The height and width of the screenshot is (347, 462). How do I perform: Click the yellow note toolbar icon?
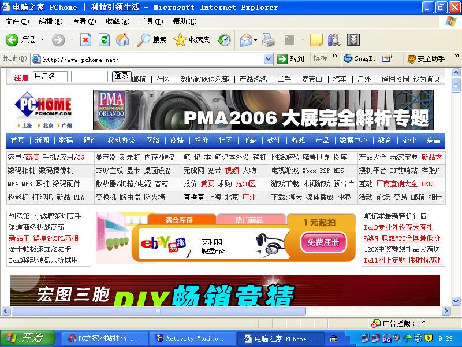tap(316, 40)
